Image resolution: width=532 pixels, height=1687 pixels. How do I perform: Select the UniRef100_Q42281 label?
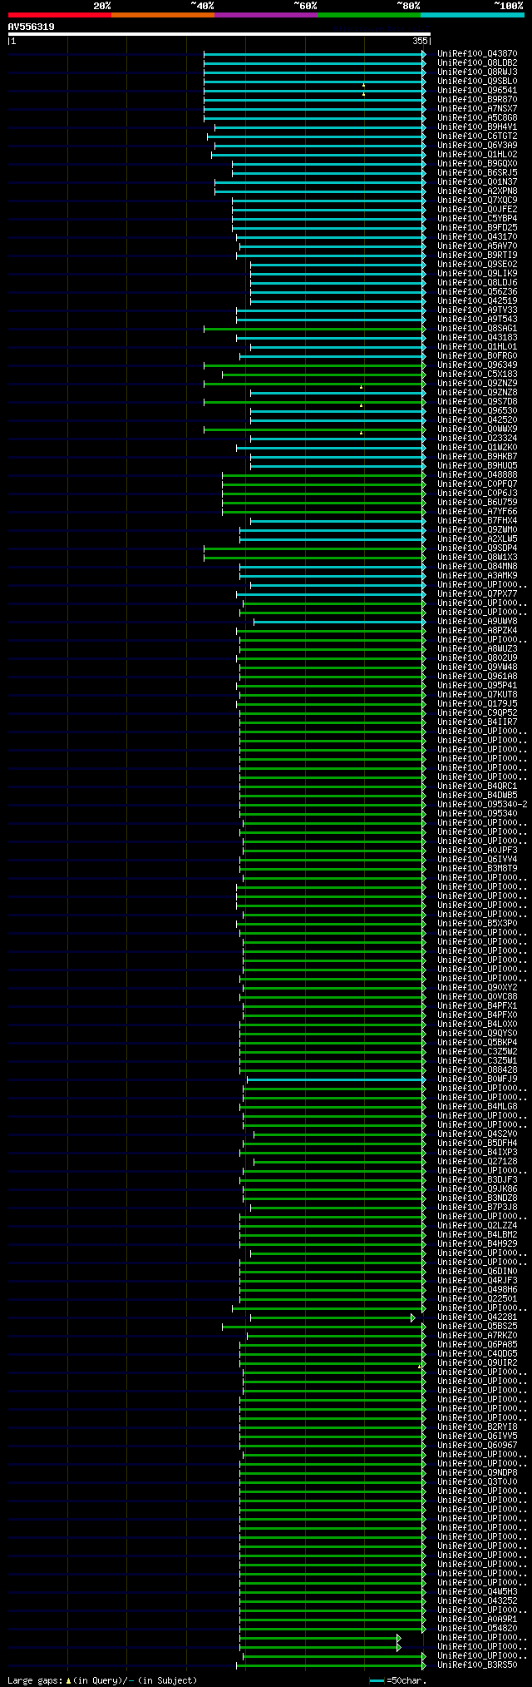click(477, 1317)
